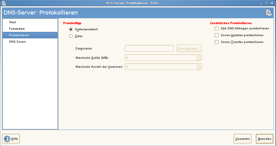
Task: Select Protokollieren in the sidebar
Action: (x=30, y=35)
